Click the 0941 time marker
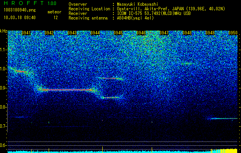 click(x=26, y=33)
